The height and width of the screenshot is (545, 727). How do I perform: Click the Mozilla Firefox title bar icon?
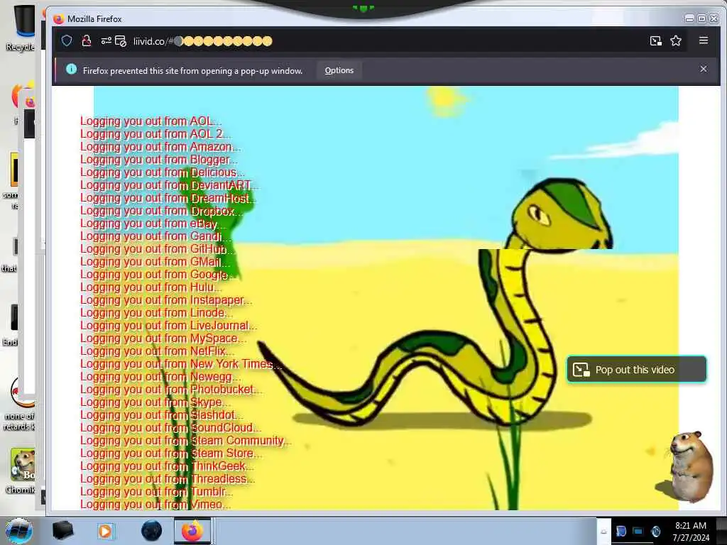[59, 19]
